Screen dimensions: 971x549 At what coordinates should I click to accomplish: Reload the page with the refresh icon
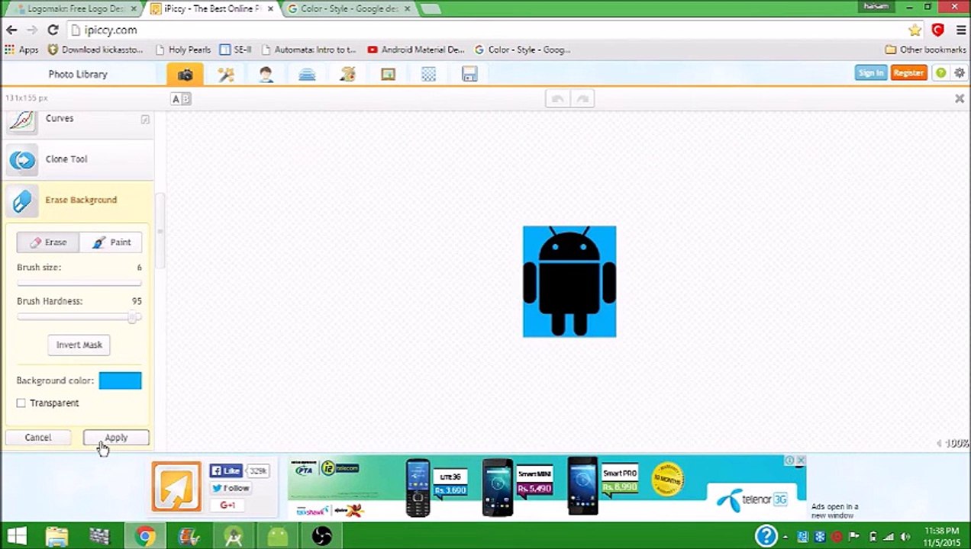coord(53,30)
